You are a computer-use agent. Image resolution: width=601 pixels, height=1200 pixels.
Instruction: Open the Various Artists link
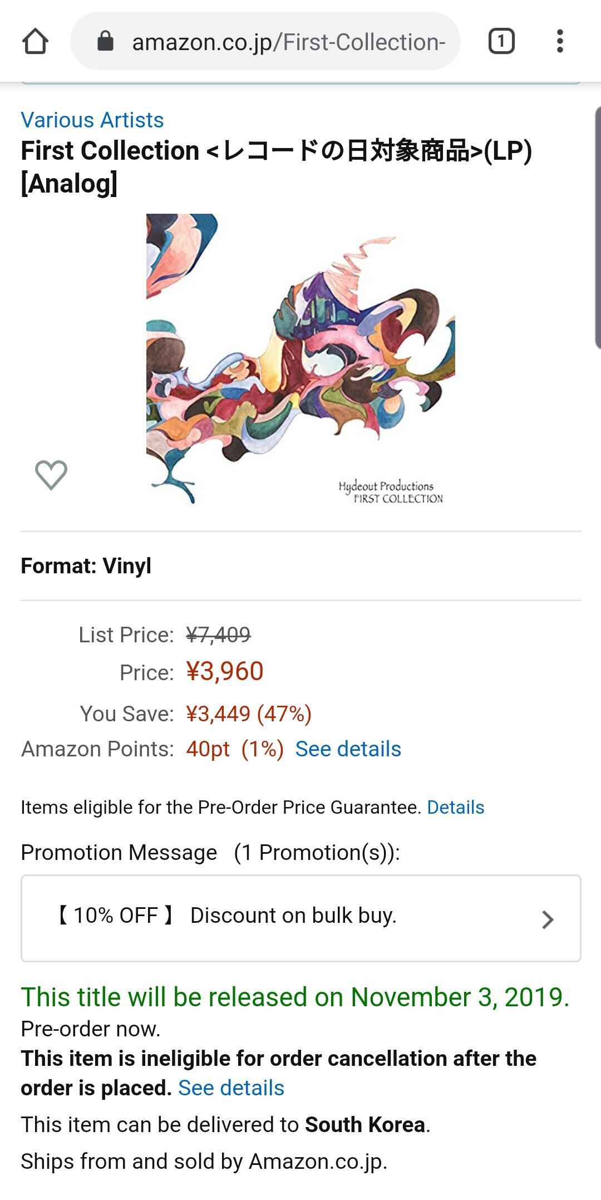(92, 120)
